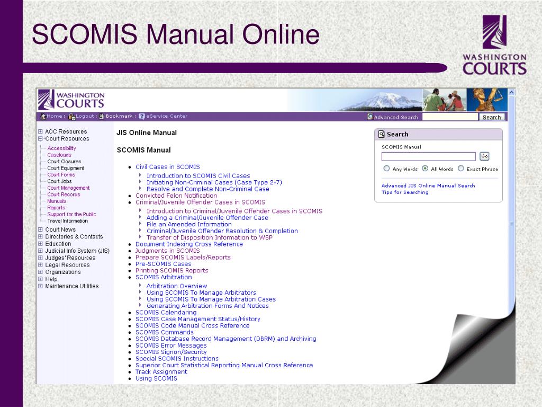Expand the Help tree node
The width and height of the screenshot is (542, 407).
40,279
